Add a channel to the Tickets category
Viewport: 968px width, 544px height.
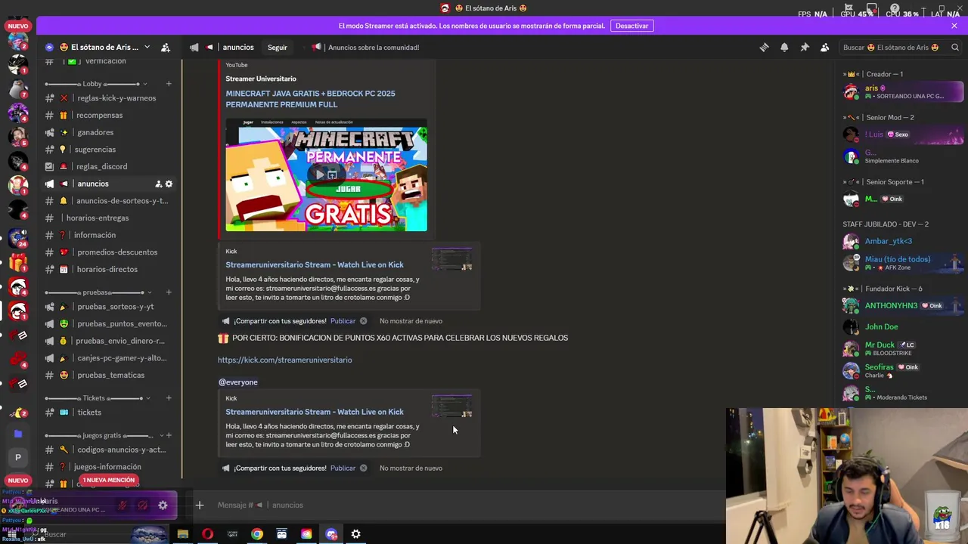pos(169,398)
